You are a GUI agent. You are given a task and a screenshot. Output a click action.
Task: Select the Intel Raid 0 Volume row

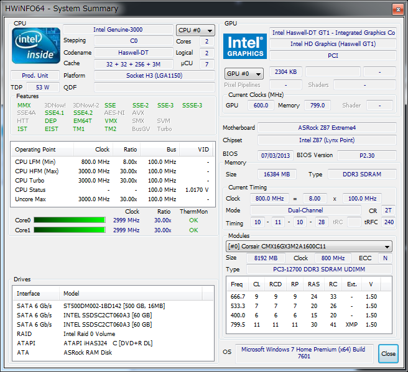(x=113, y=334)
